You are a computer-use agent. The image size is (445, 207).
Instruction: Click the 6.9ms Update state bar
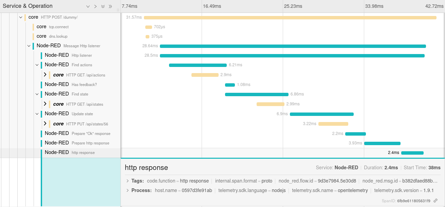pyautogui.click(x=322, y=114)
